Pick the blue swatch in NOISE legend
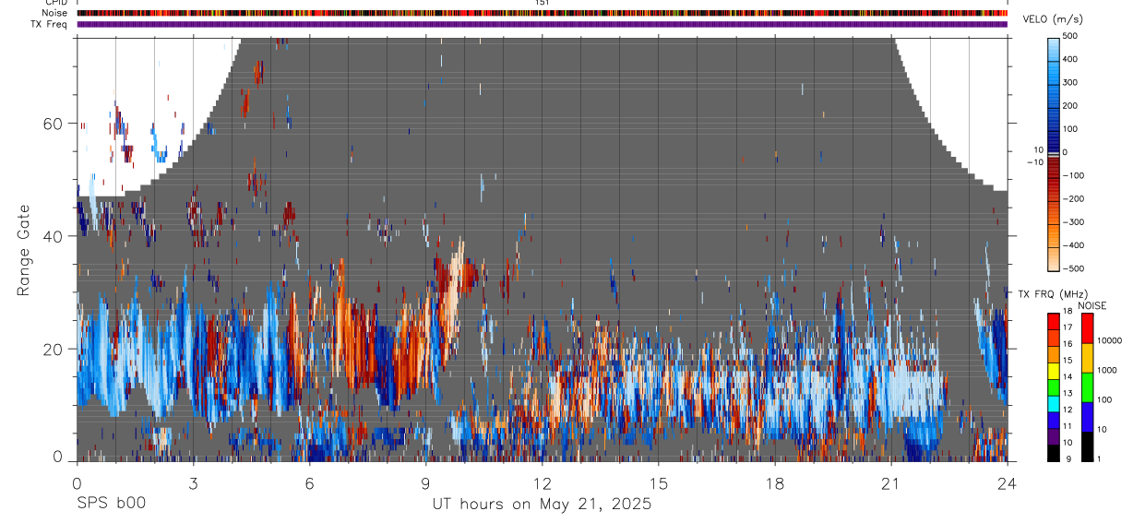Viewport: 1133px width, 523px height. (1087, 416)
